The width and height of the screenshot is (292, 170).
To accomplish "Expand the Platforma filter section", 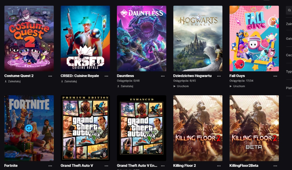I will click(x=289, y=88).
